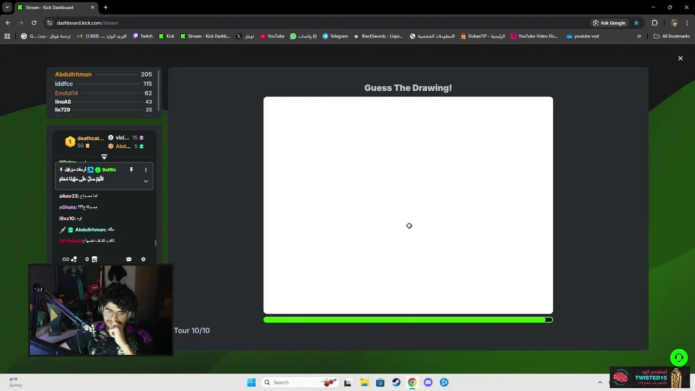Open BlackSwordz - Liqui... bookmark

coord(378,36)
